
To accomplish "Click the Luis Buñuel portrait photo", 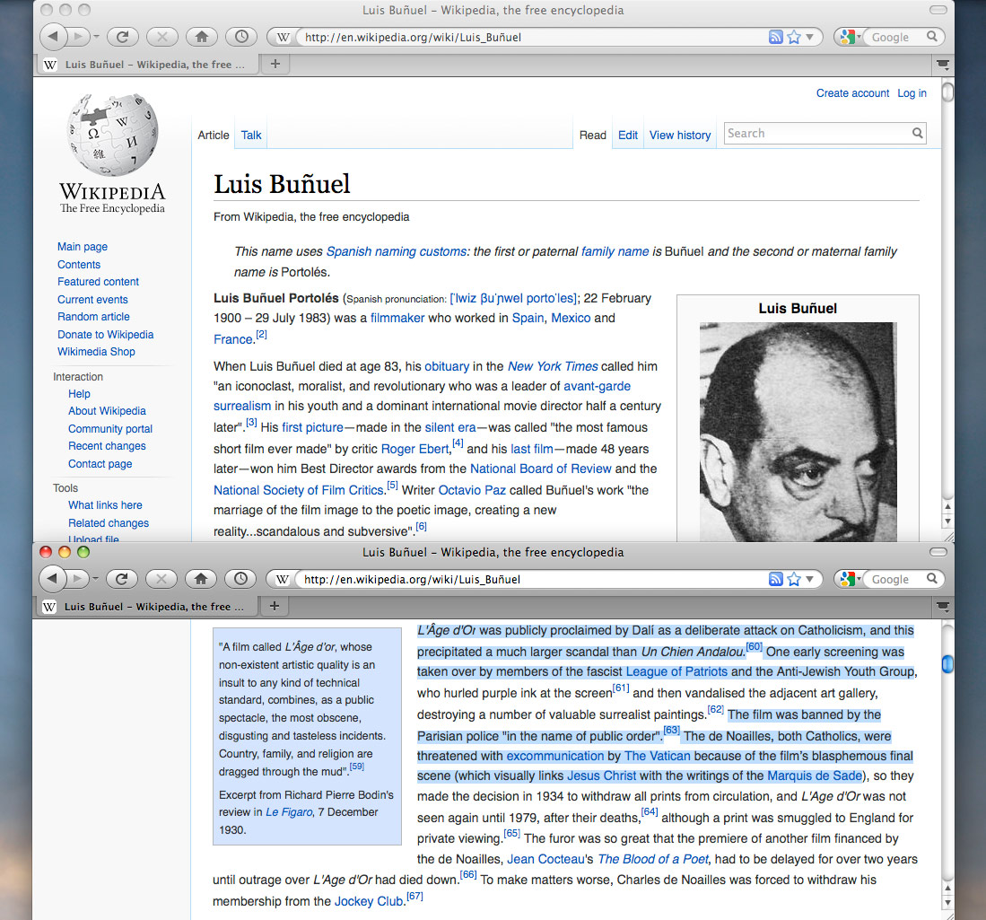I will (x=798, y=432).
